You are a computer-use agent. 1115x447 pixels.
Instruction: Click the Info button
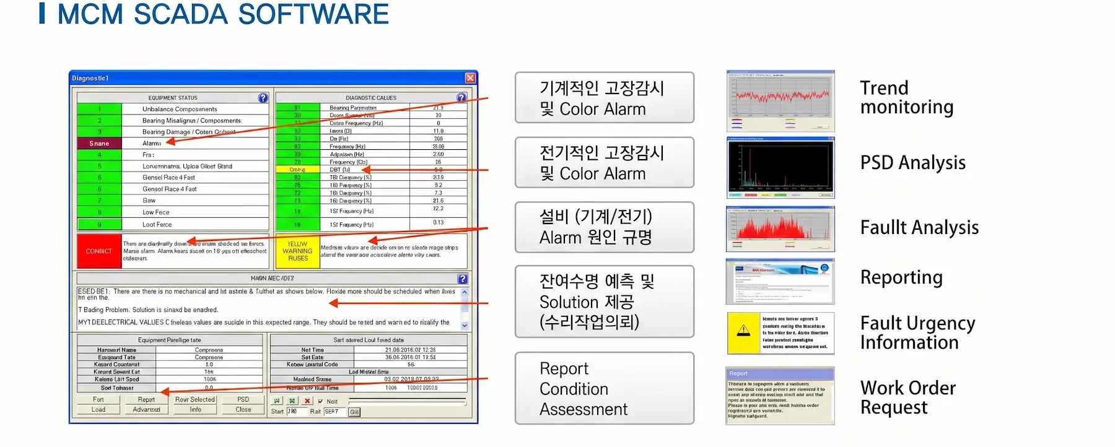(195, 409)
